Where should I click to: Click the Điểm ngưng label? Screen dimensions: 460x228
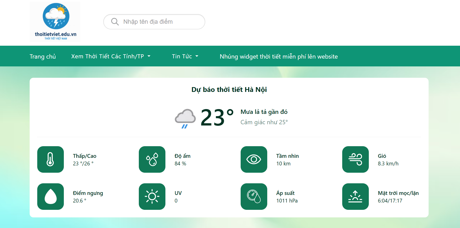pos(88,193)
